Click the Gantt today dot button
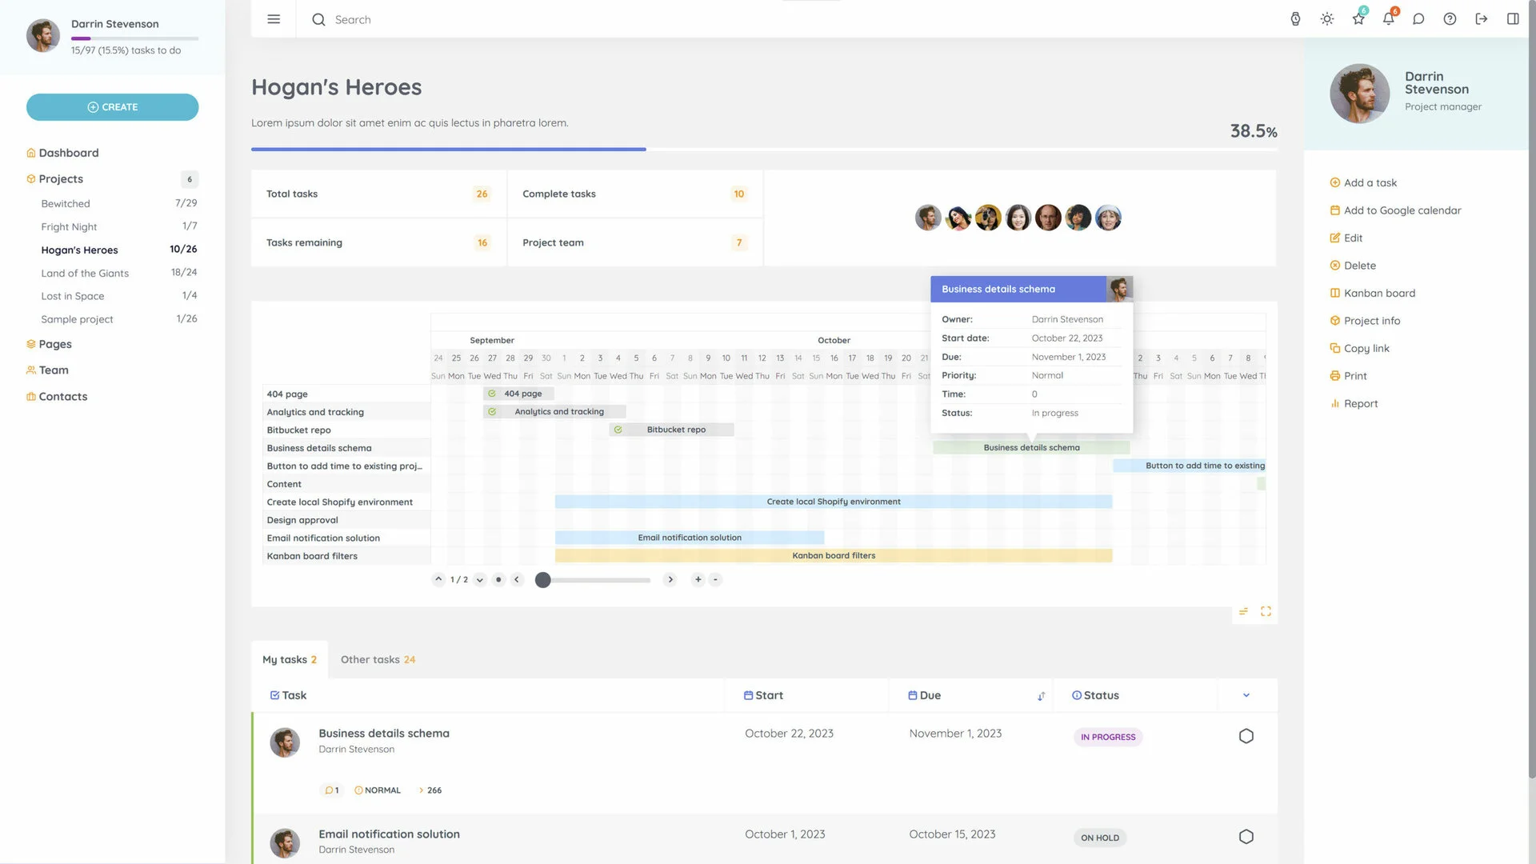Viewport: 1536px width, 864px height. (x=498, y=580)
